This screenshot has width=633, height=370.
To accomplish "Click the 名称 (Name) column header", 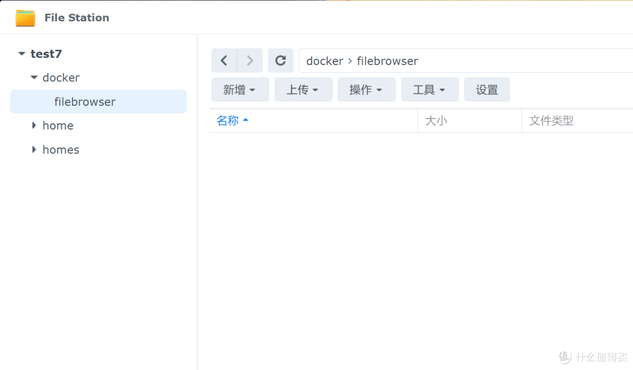I will coord(227,120).
